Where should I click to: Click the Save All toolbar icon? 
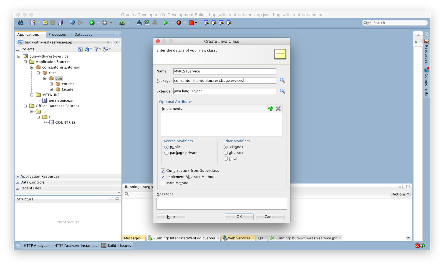(x=60, y=23)
